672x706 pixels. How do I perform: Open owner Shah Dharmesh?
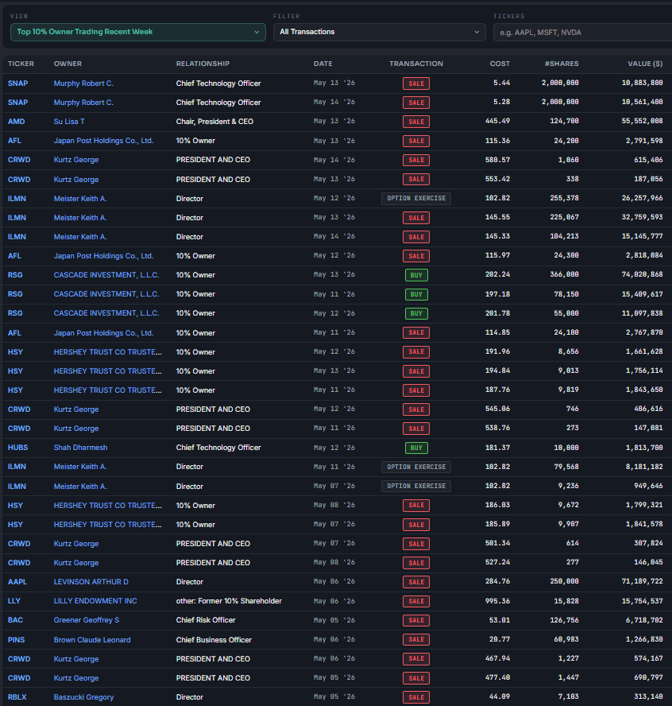[80, 448]
